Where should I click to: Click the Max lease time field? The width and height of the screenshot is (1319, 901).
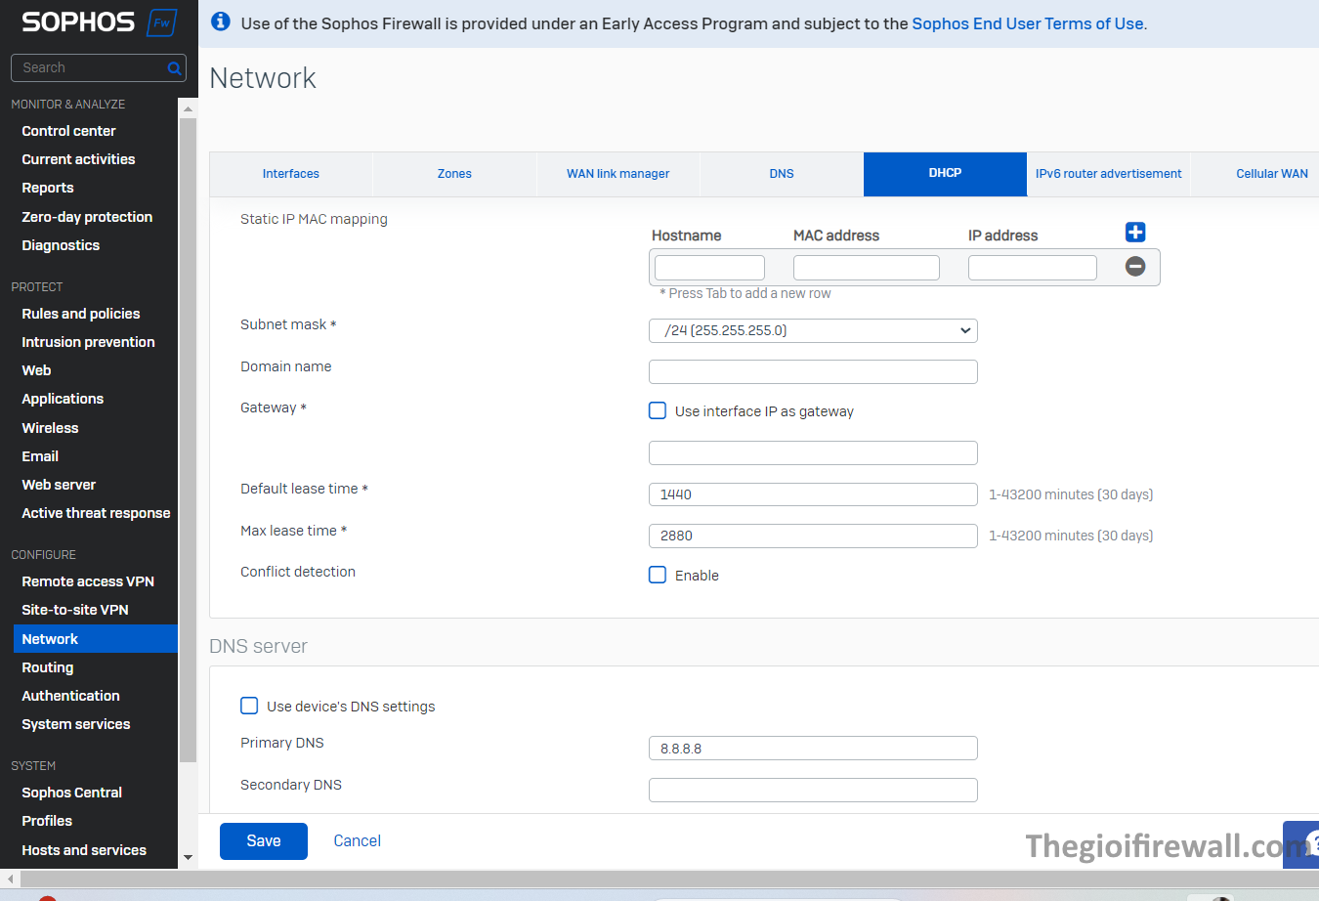(x=813, y=536)
